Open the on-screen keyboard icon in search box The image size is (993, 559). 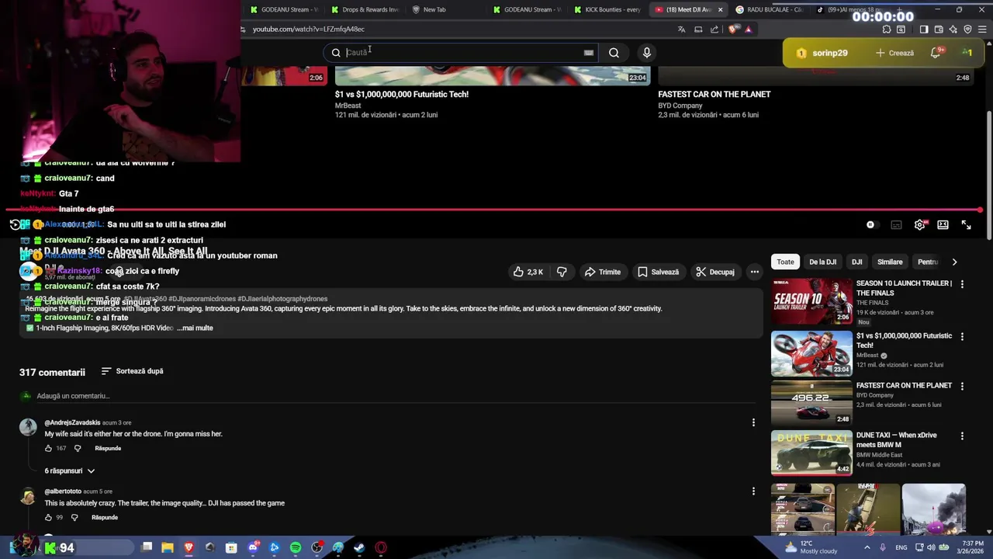[589, 53]
